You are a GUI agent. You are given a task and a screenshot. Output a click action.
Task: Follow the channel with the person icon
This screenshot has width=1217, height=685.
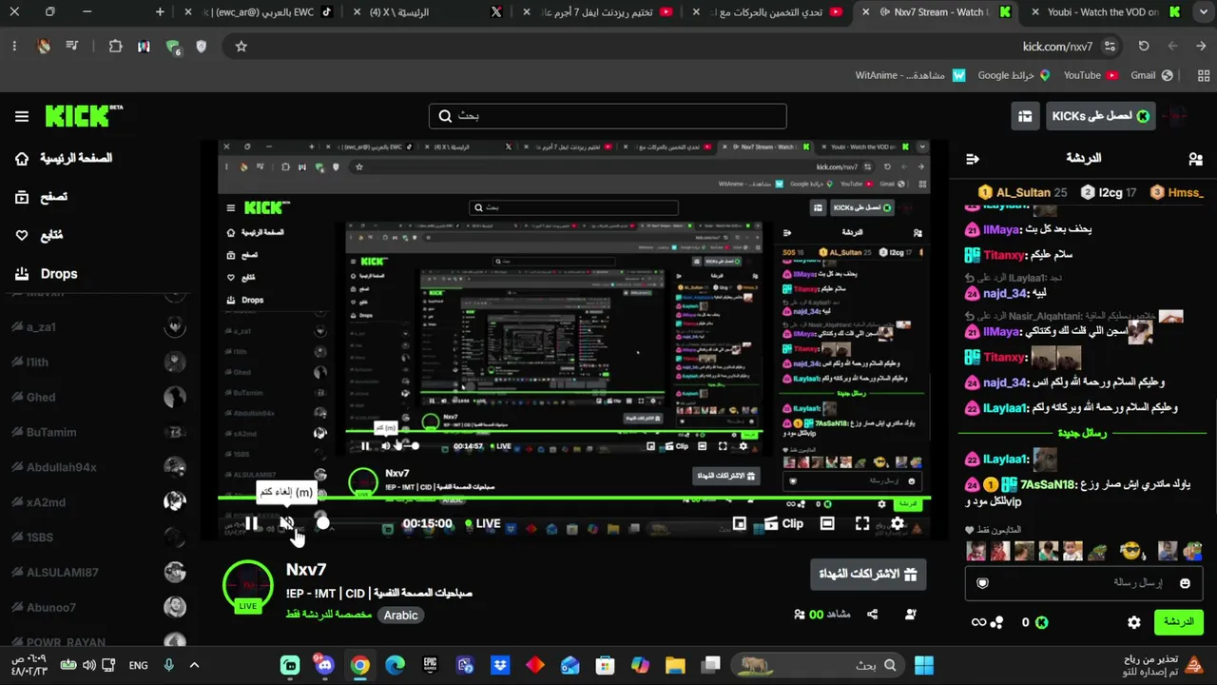click(x=911, y=615)
